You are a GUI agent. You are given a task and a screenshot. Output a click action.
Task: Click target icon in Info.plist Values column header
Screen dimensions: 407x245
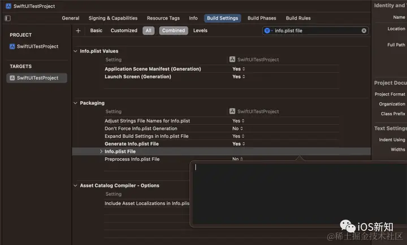tap(232, 59)
